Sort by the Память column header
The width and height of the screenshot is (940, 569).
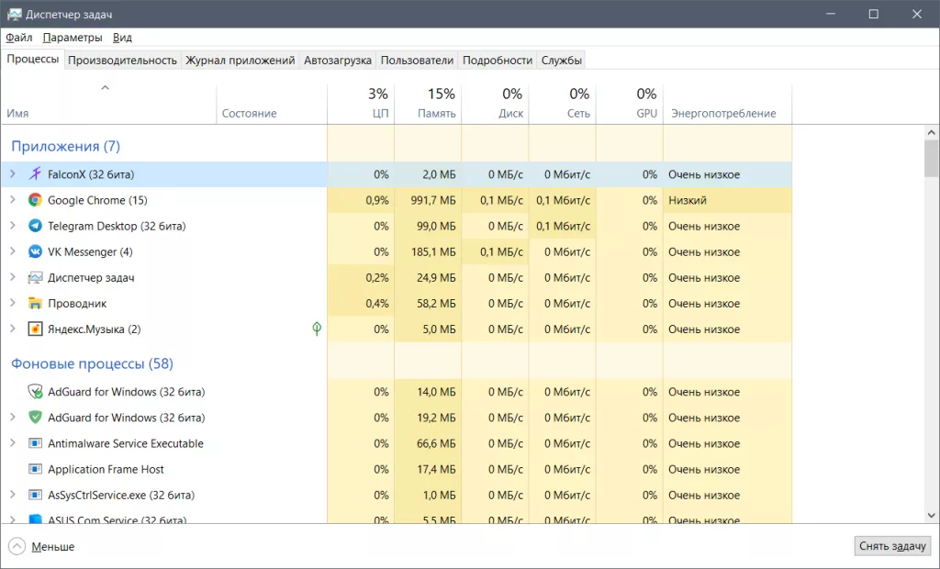[436, 103]
